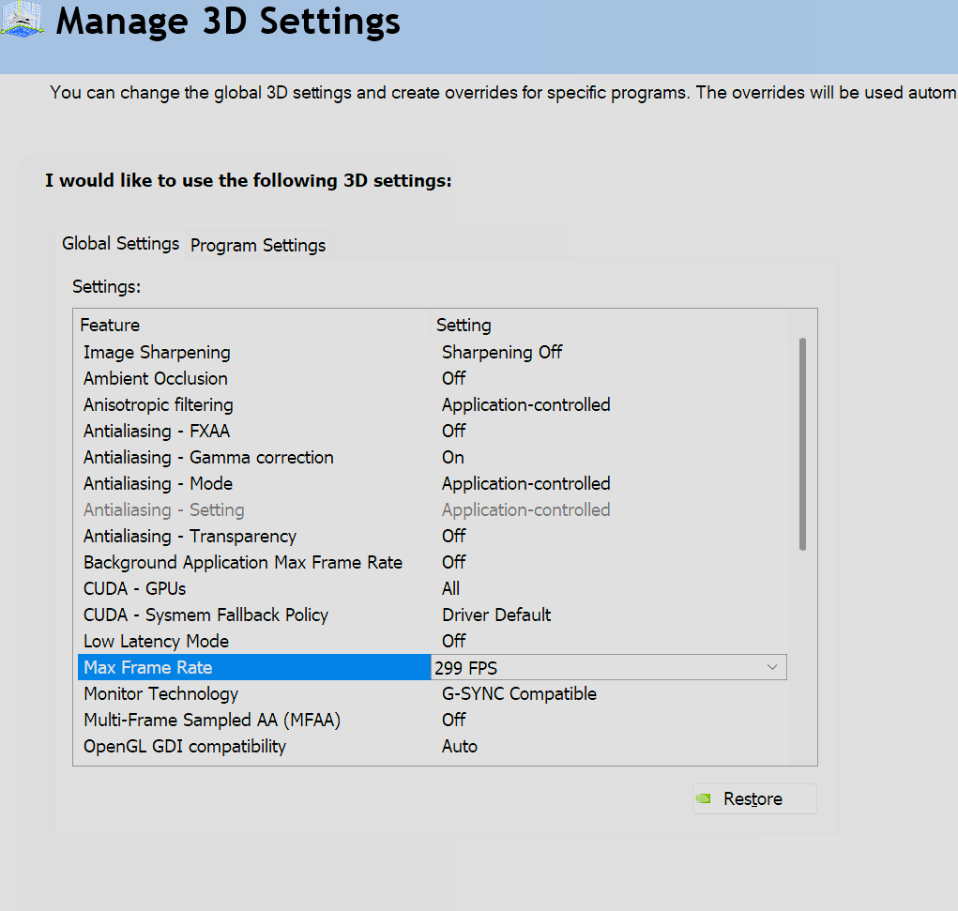
Task: Click Low Latency Mode's Off value
Action: coord(453,641)
